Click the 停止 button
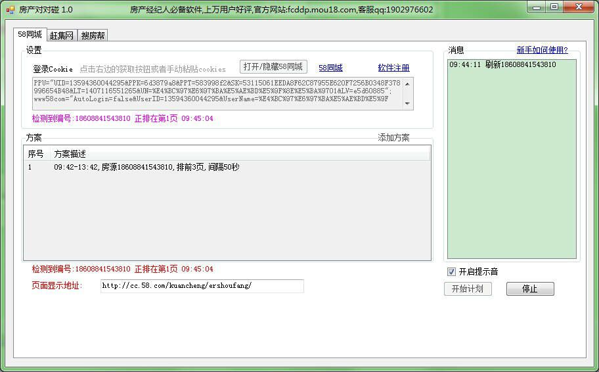This screenshot has width=599, height=372. (x=530, y=289)
